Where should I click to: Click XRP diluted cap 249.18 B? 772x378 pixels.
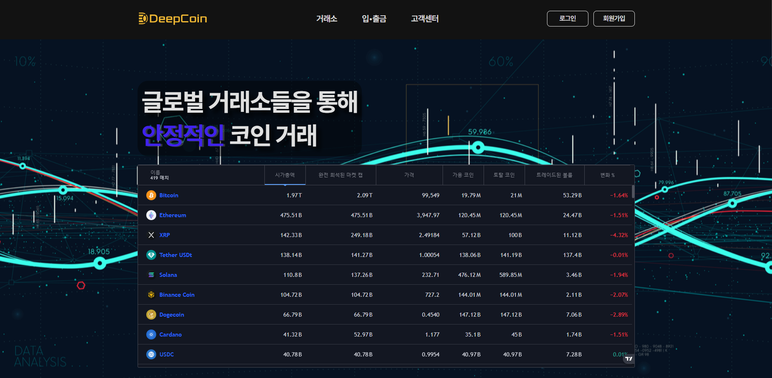click(x=362, y=235)
